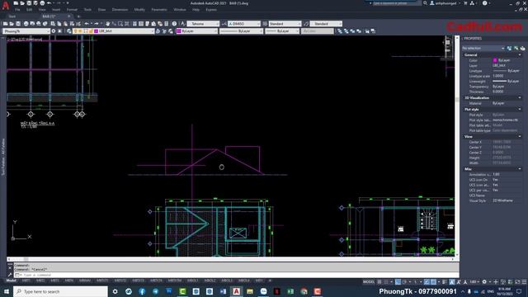Toggle layer freeze sun icon in layer dropdown
Screen dimensions: 528x297
pos(80,31)
